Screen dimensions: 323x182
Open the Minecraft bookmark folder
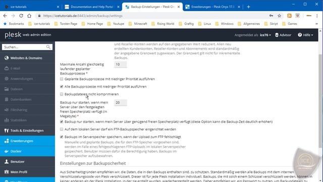tap(138, 24)
